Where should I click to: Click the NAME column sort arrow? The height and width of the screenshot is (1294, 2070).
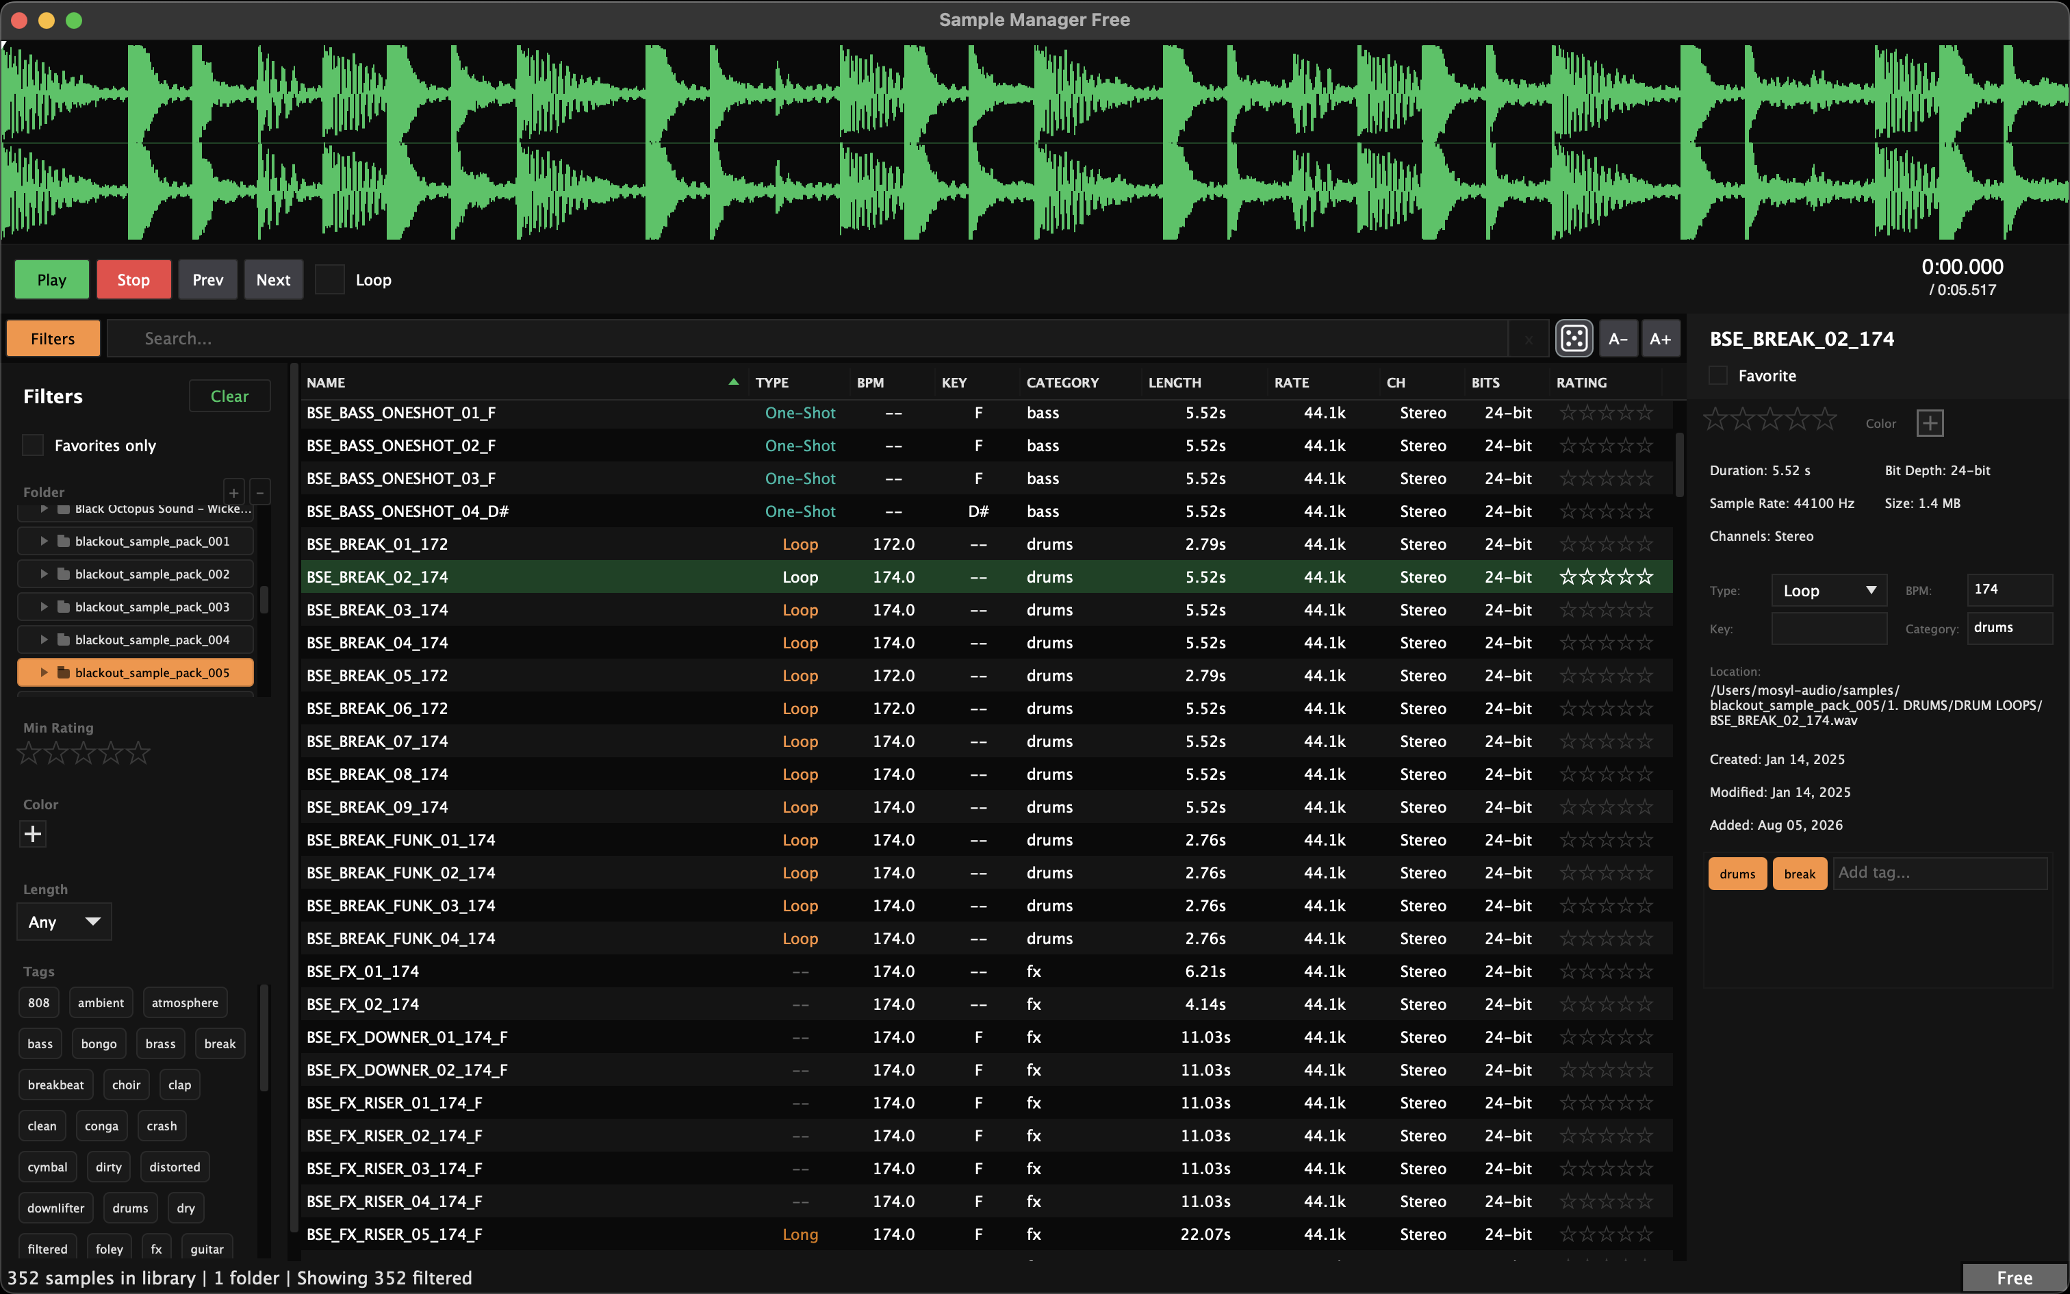pyautogui.click(x=733, y=382)
